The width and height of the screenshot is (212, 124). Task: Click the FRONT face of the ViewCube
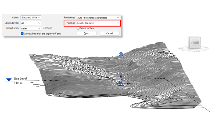(195, 43)
